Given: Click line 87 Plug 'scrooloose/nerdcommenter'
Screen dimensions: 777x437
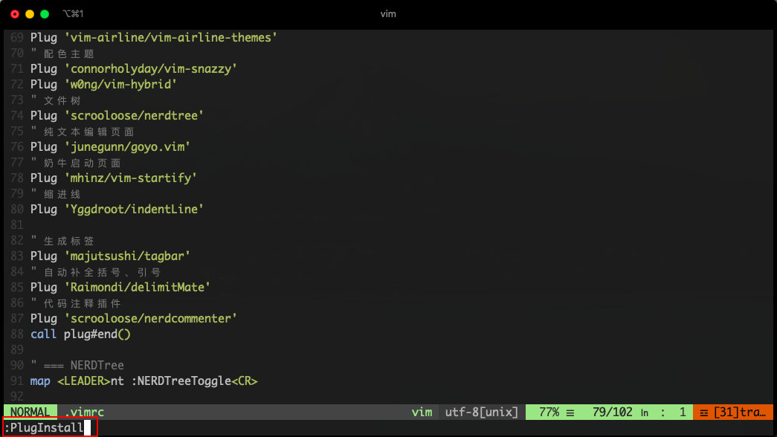Looking at the screenshot, I should [x=133, y=319].
